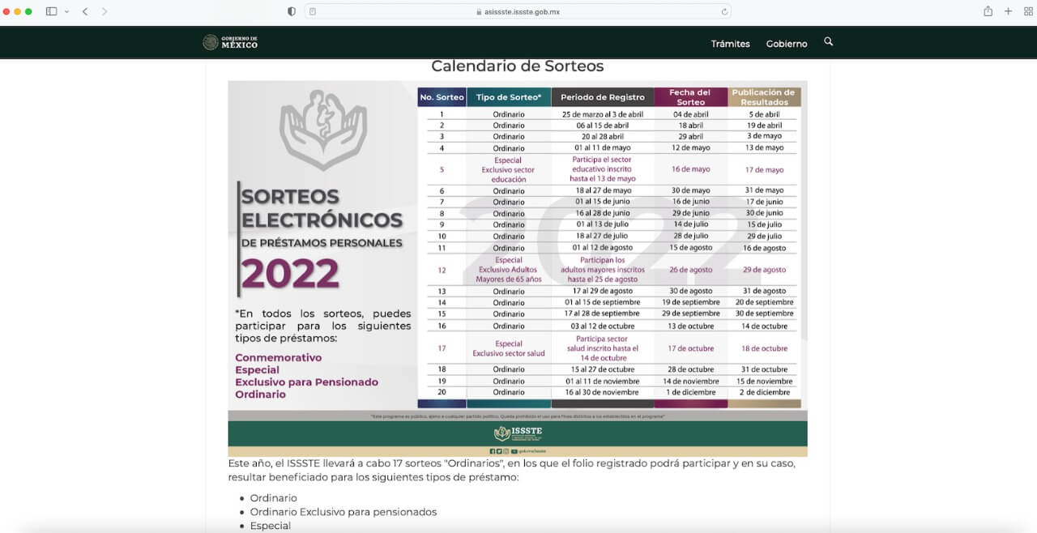Go back with the back arrow

(85, 11)
